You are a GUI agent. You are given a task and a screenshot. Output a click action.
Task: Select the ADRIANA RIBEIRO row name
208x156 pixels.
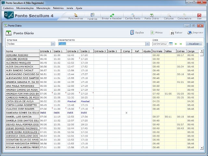pos(22,55)
